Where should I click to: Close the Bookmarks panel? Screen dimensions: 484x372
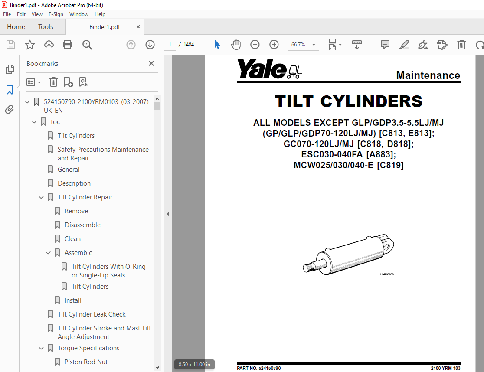point(151,63)
